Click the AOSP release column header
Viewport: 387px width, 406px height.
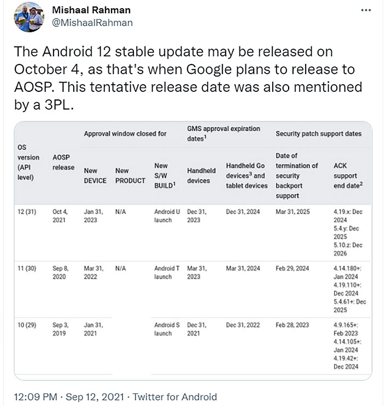[x=63, y=162]
